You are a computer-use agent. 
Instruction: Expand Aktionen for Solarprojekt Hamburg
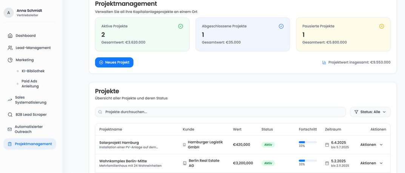[x=371, y=145]
